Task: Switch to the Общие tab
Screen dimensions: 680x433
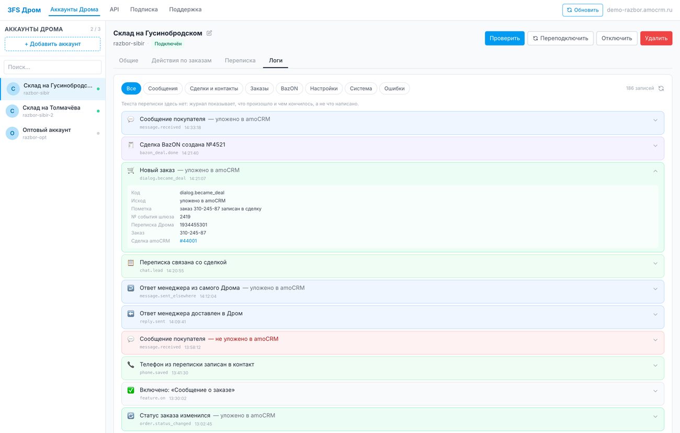Action: [129, 61]
